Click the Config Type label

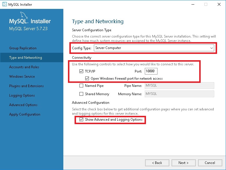pyautogui.click(x=81, y=48)
